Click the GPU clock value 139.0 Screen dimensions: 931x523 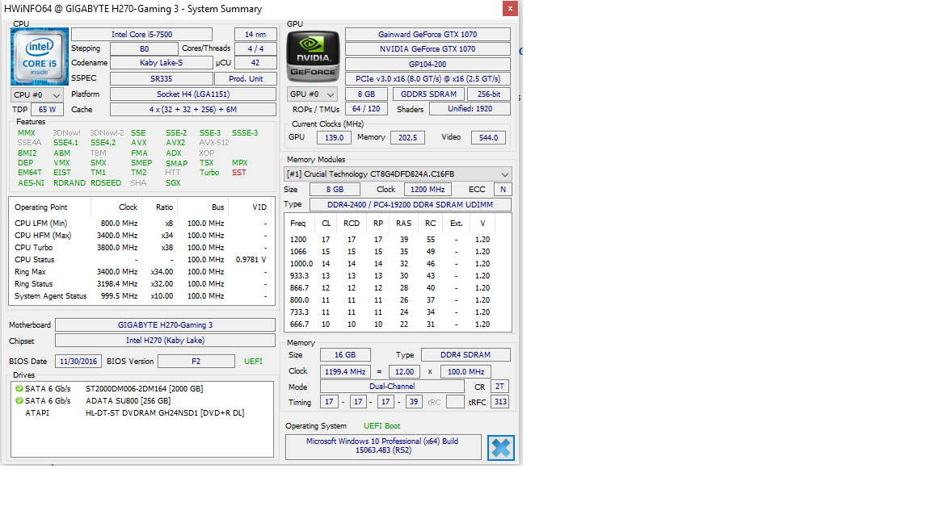click(x=334, y=137)
